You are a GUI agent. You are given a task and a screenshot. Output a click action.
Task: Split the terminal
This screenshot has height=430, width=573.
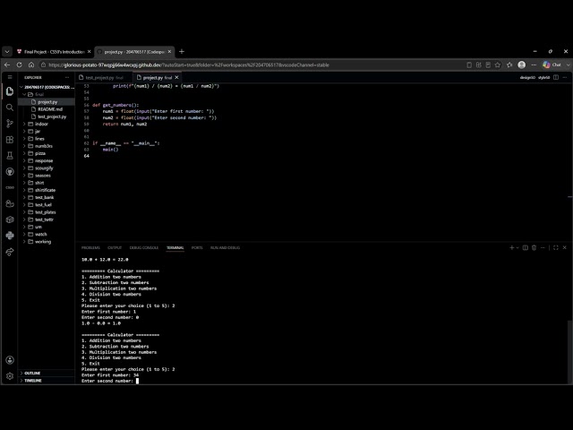point(526,247)
